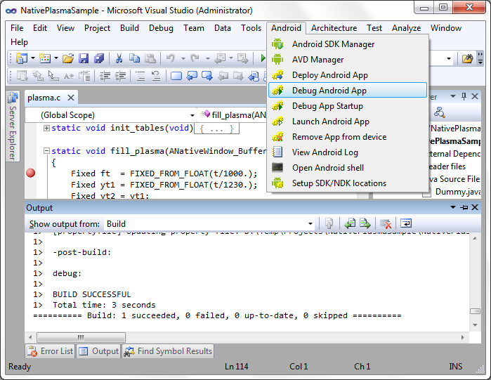Open the Add New Item dropdown arrow
The image size is (491, 380).
(56, 58)
